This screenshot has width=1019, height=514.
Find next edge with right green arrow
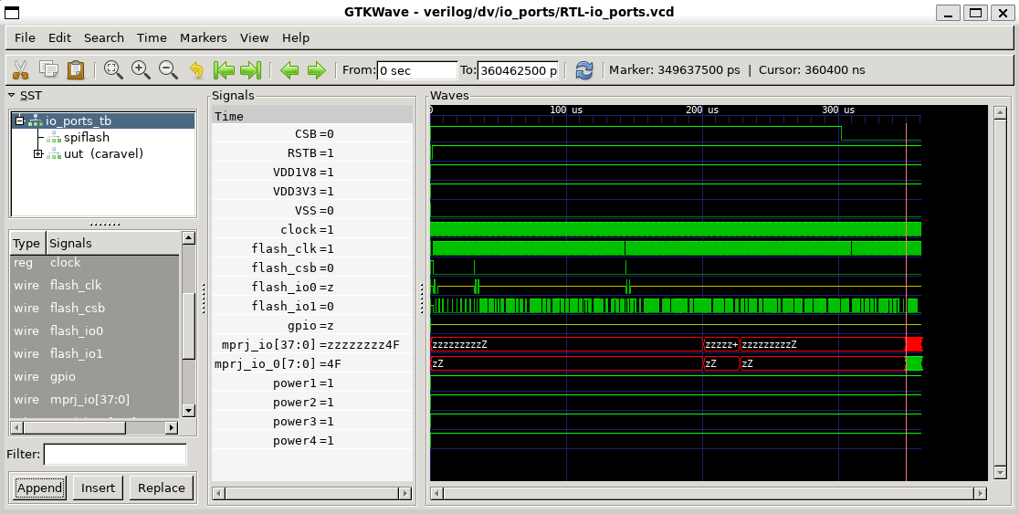317,69
